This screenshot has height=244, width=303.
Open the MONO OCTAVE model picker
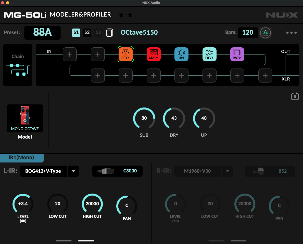coord(25,118)
